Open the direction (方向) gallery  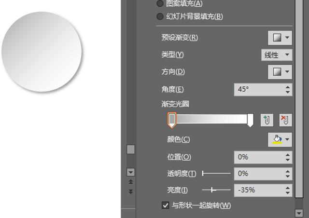click(280, 72)
